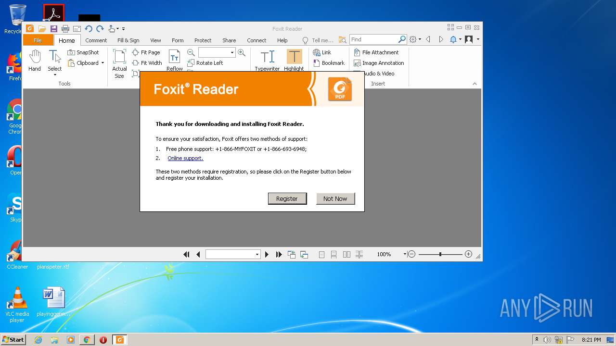The image size is (616, 346).
Task: Switch to single page view
Action: pyautogui.click(x=321, y=254)
